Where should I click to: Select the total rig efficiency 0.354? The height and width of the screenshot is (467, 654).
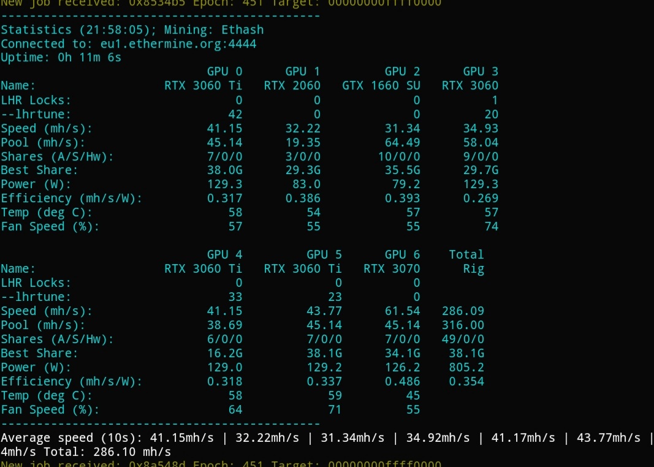[x=466, y=382]
